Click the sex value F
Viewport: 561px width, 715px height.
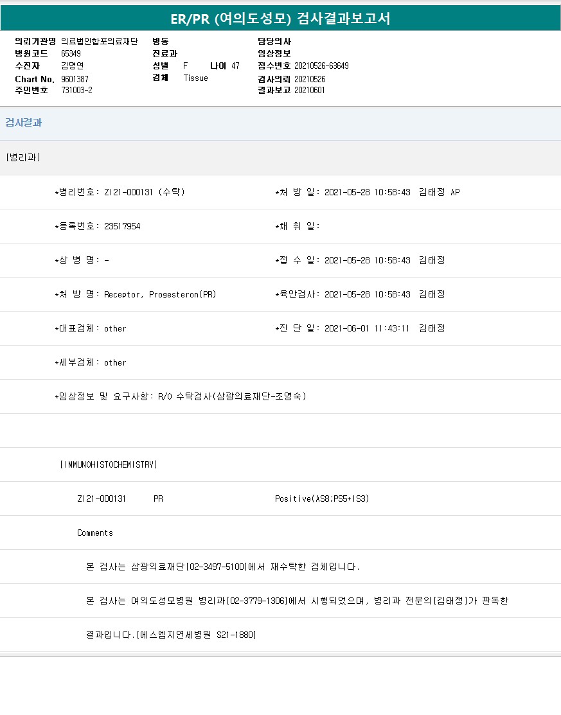pos(185,66)
